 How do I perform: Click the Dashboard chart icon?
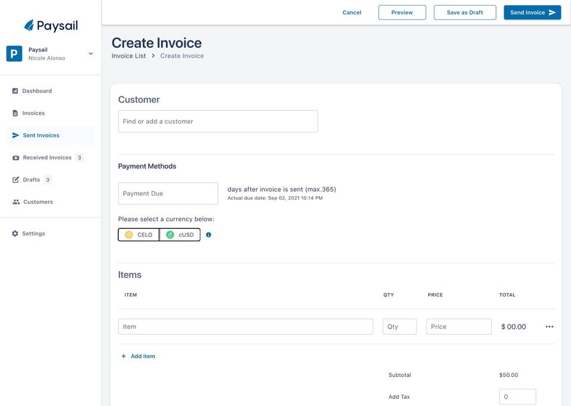pyautogui.click(x=15, y=91)
